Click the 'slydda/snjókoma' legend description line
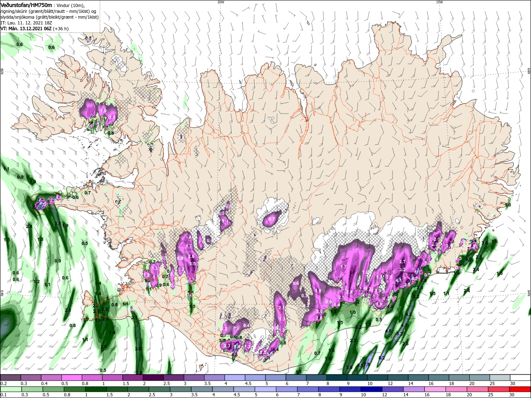 coord(49,17)
